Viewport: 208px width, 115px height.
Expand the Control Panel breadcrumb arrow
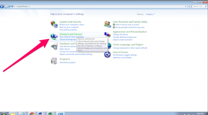[29, 6]
